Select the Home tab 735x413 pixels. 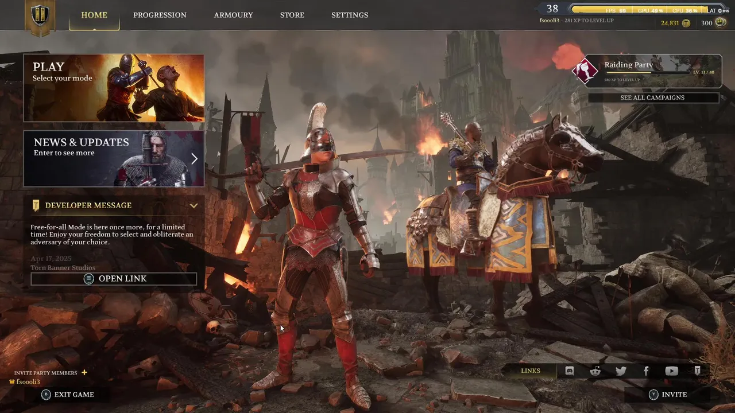pos(94,15)
